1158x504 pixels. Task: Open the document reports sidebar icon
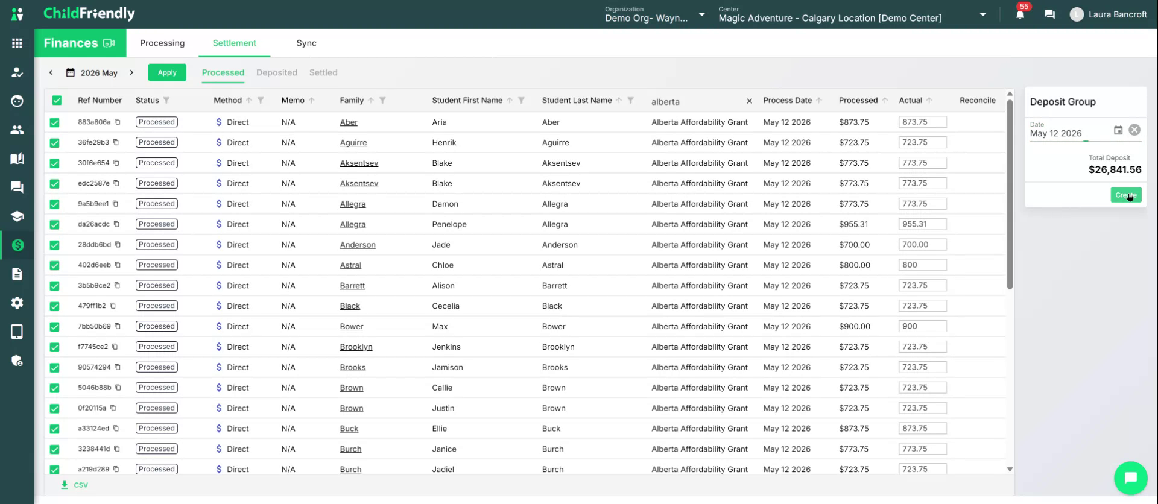pyautogui.click(x=17, y=274)
